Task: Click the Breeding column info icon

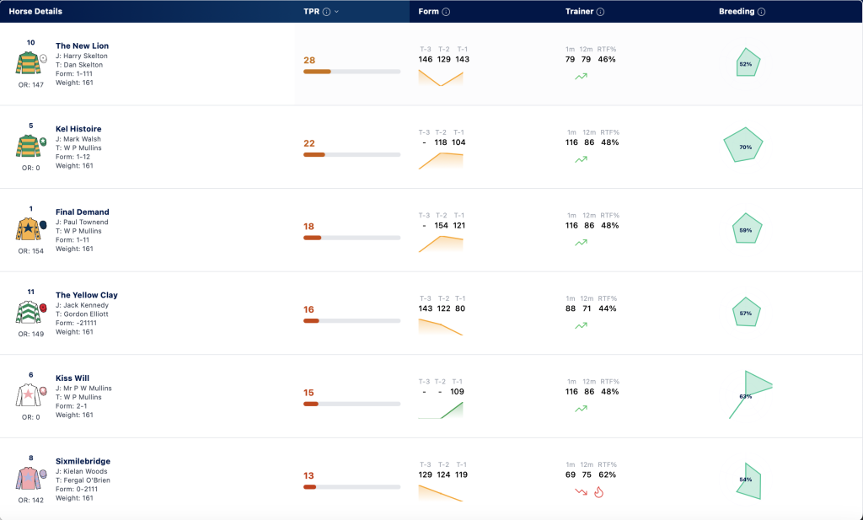Action: point(761,12)
